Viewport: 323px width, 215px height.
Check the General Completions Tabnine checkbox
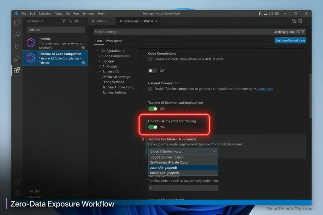click(x=150, y=89)
